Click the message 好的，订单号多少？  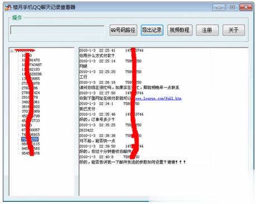[97, 120]
